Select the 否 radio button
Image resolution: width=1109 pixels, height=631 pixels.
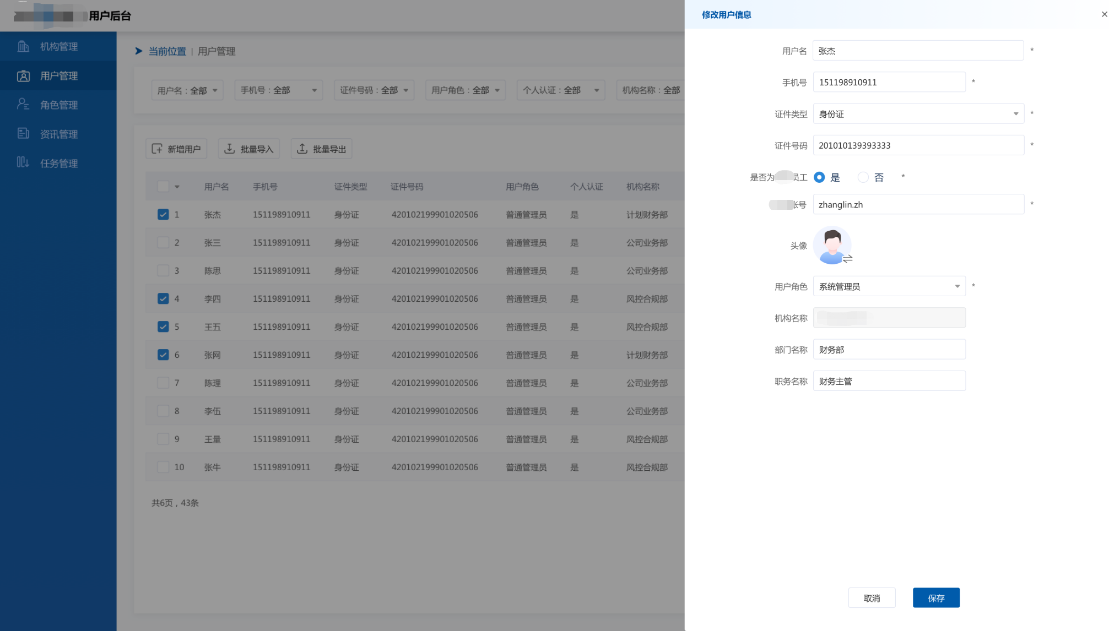click(x=863, y=177)
